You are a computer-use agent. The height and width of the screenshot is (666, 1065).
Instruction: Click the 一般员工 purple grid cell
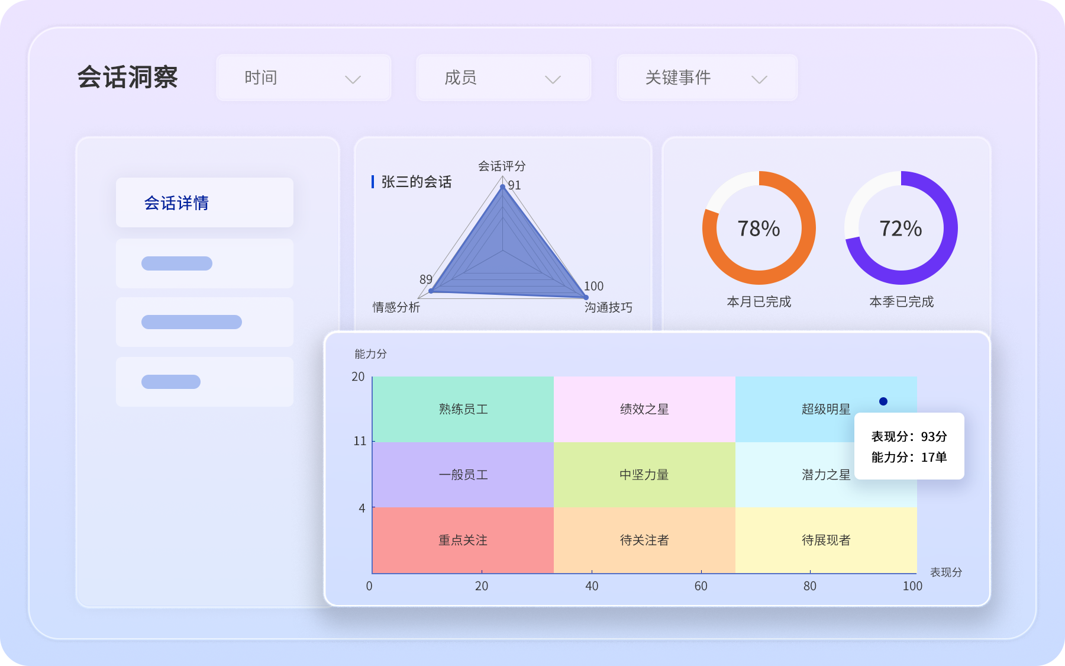[463, 475]
